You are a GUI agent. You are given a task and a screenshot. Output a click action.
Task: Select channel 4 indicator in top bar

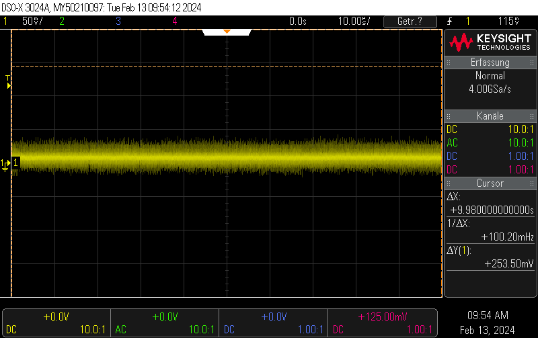(175, 22)
